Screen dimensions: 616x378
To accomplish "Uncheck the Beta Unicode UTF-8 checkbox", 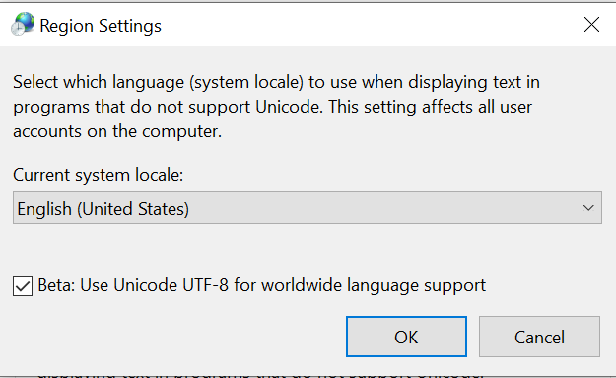I will (23, 286).
